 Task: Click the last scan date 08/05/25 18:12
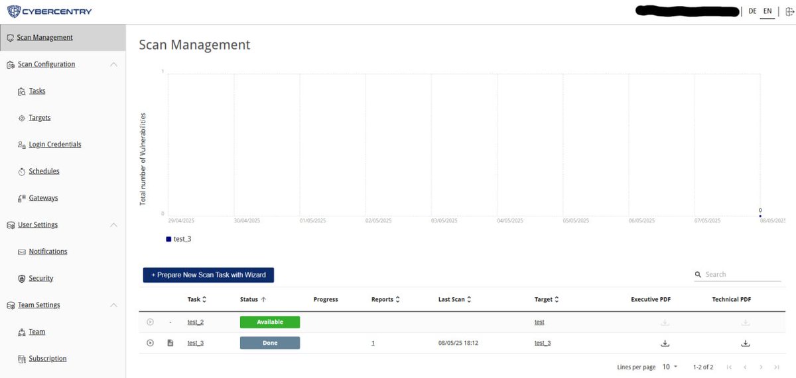458,343
